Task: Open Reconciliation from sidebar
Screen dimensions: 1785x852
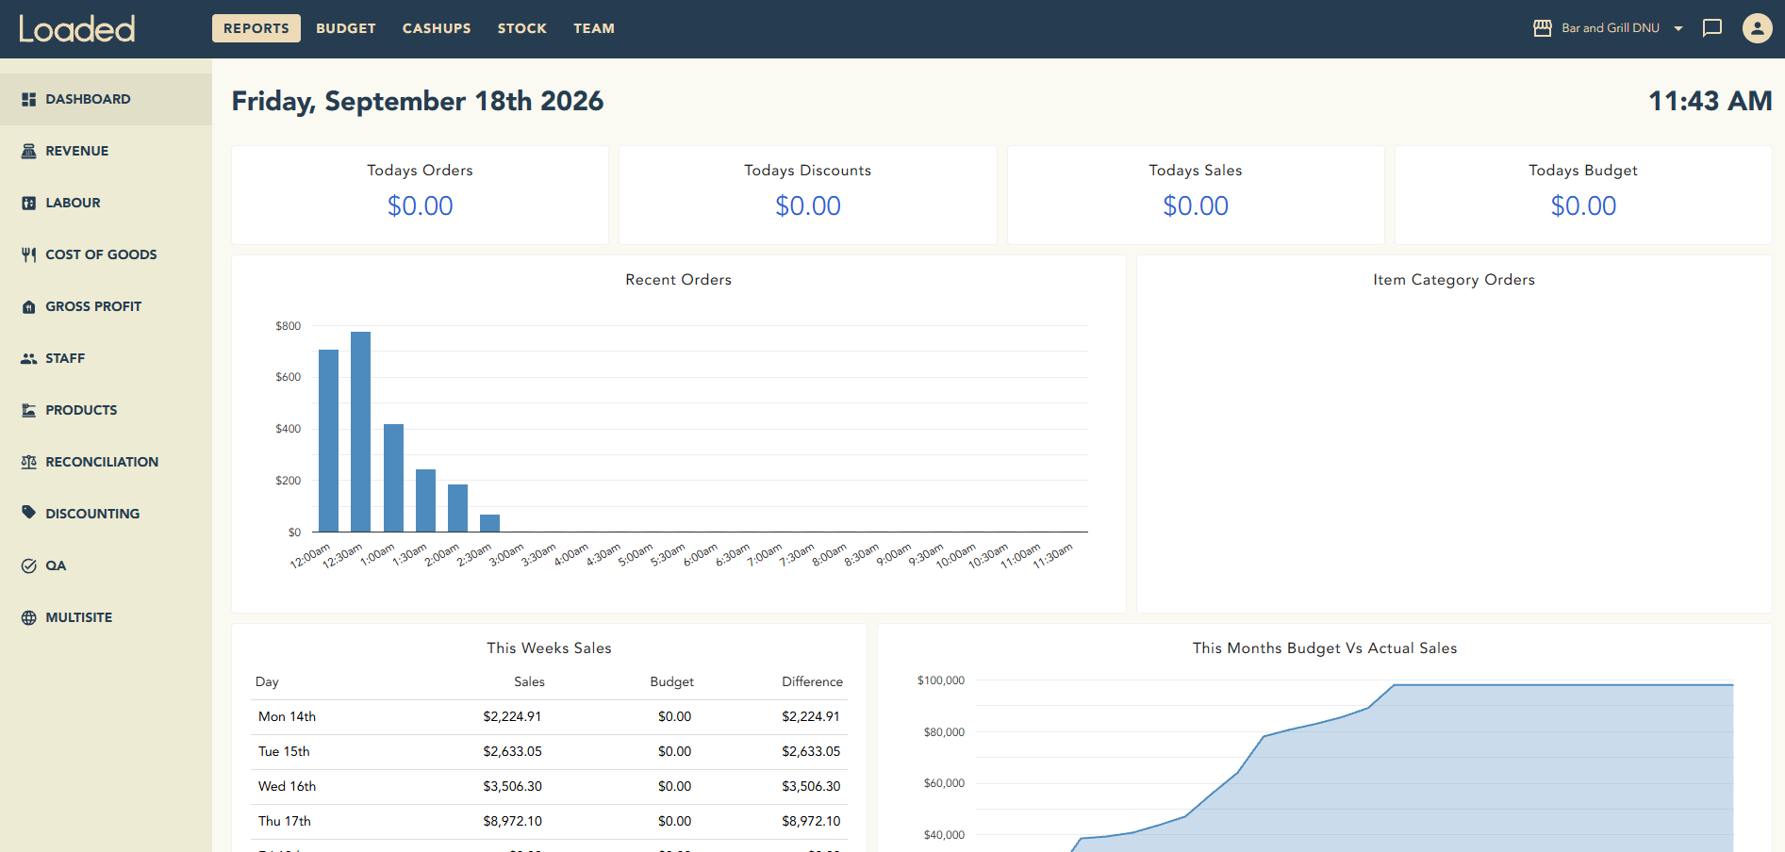Action: tap(106, 462)
